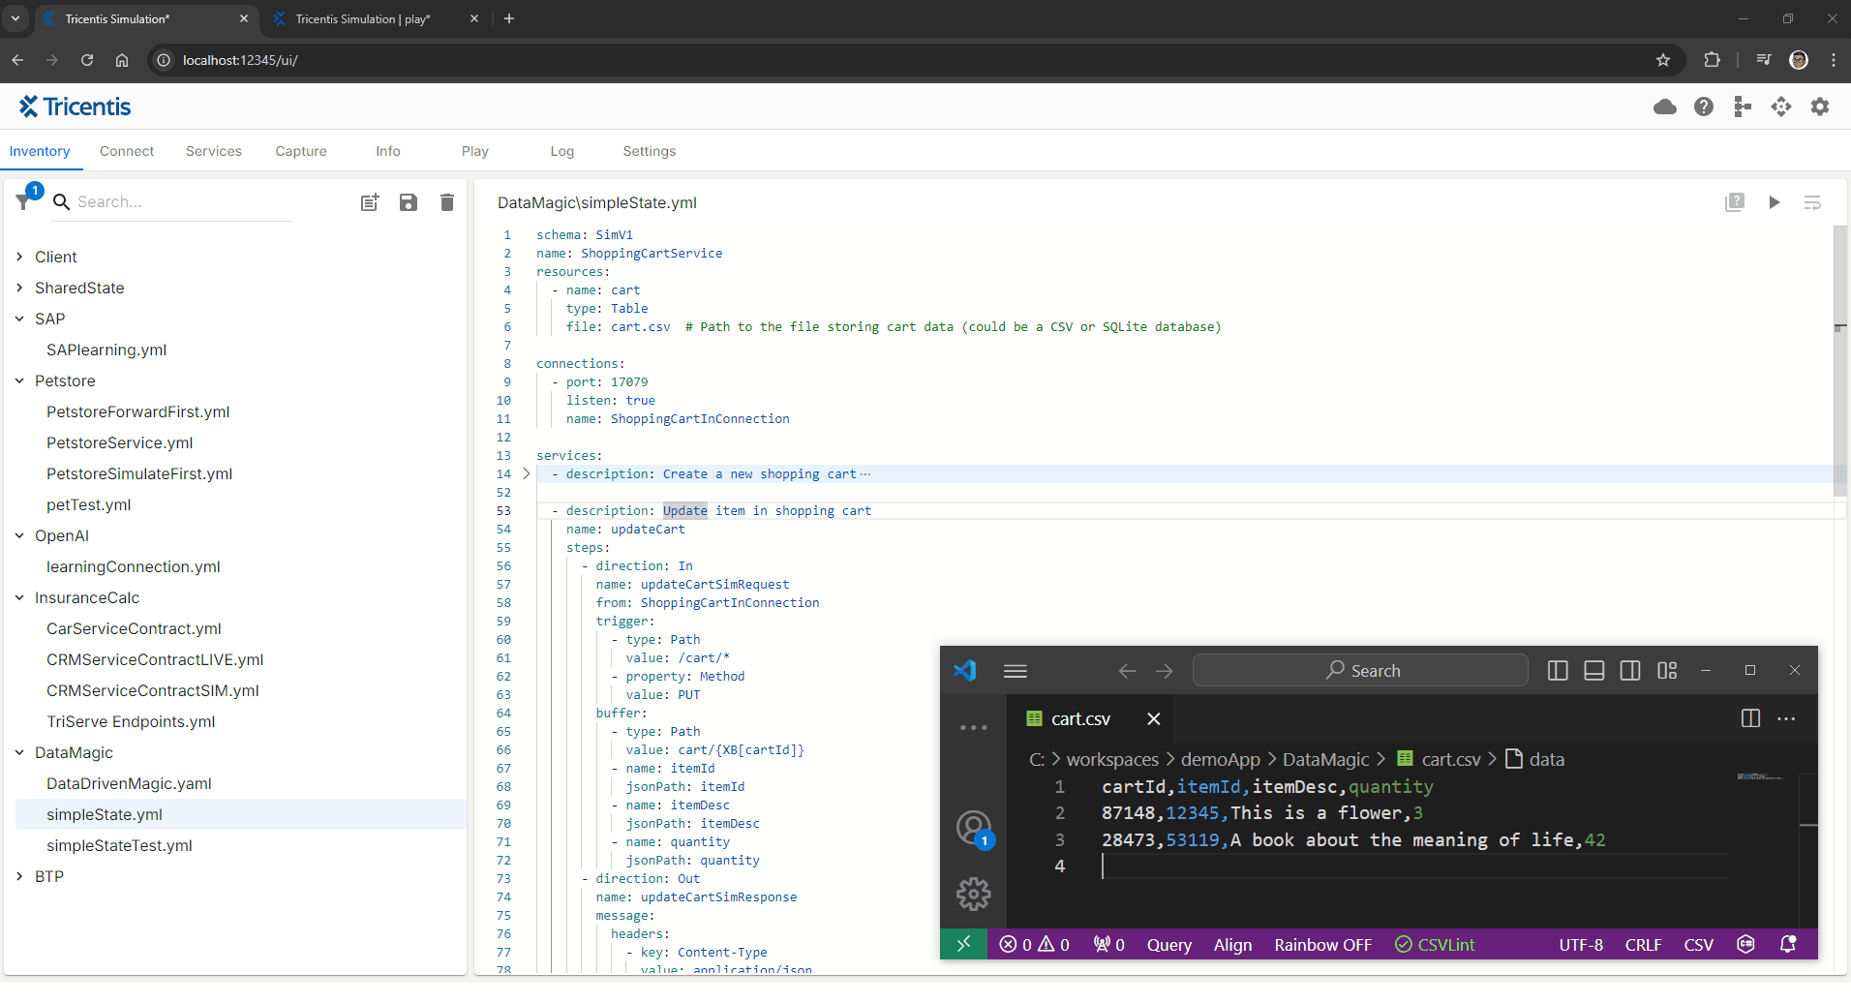The height and width of the screenshot is (1003, 1851).
Task: Click the delete trash icon in Inventory
Action: click(446, 202)
